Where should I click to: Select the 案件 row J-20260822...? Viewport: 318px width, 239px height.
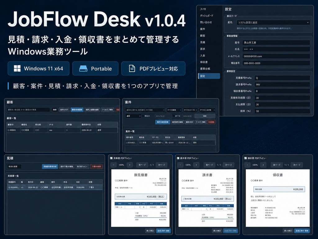170,143
